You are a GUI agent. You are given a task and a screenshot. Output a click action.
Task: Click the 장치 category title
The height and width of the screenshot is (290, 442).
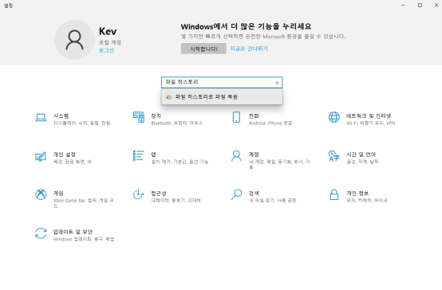point(156,116)
